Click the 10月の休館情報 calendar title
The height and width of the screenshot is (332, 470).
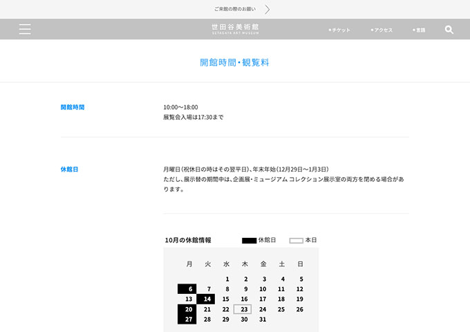click(x=188, y=240)
